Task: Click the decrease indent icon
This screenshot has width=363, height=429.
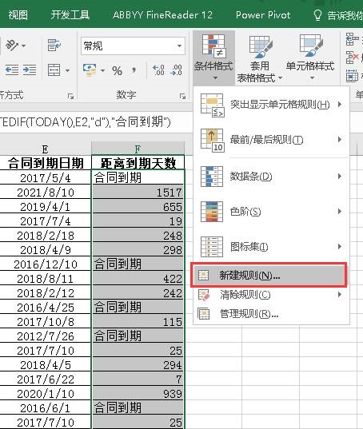Action: point(12,70)
